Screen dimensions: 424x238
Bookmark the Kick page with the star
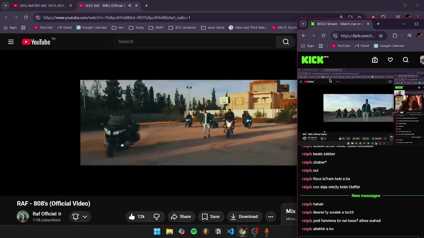click(x=381, y=36)
